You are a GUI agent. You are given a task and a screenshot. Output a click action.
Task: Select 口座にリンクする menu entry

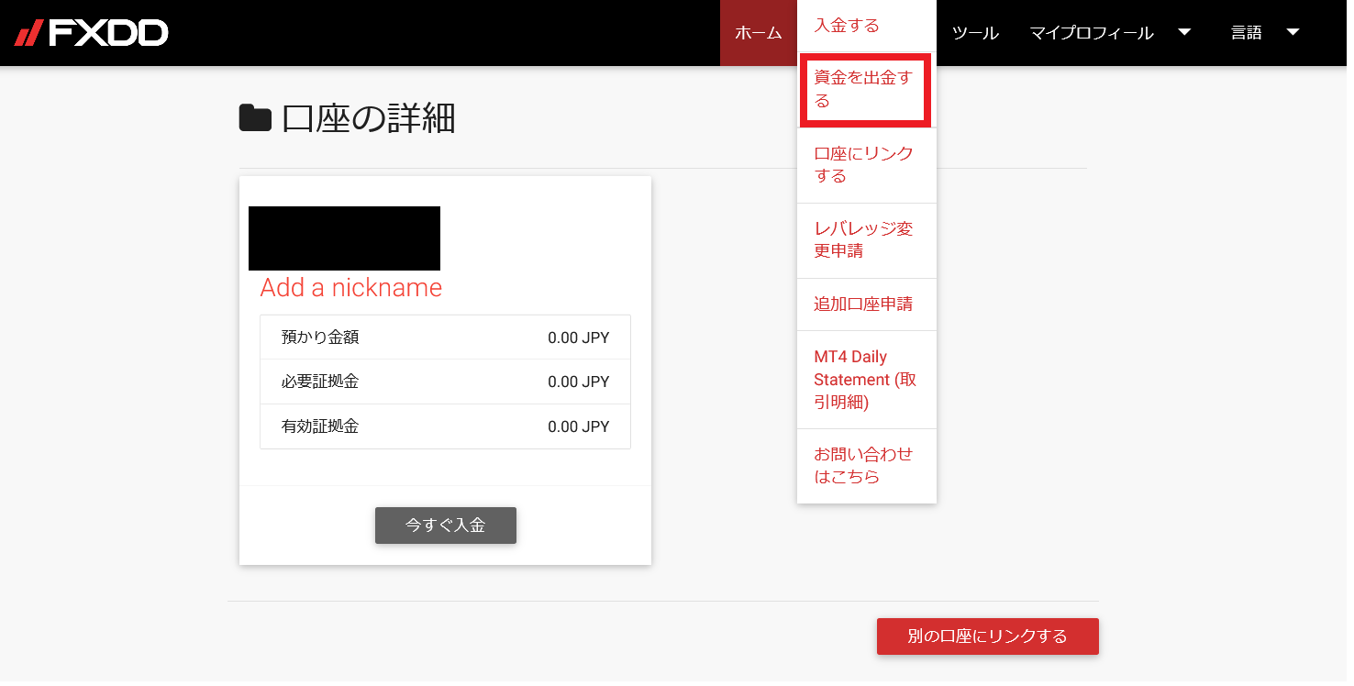click(867, 165)
